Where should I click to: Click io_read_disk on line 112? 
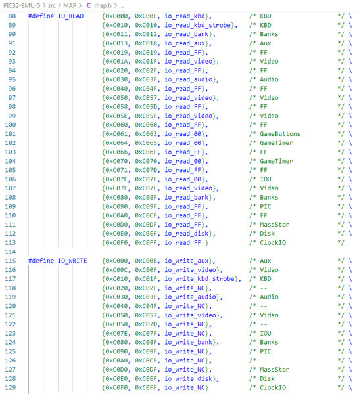(x=187, y=233)
